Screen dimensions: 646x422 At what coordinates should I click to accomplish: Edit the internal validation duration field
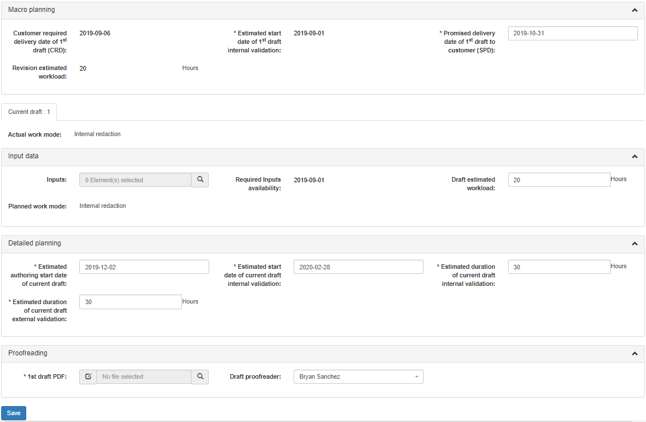point(559,267)
